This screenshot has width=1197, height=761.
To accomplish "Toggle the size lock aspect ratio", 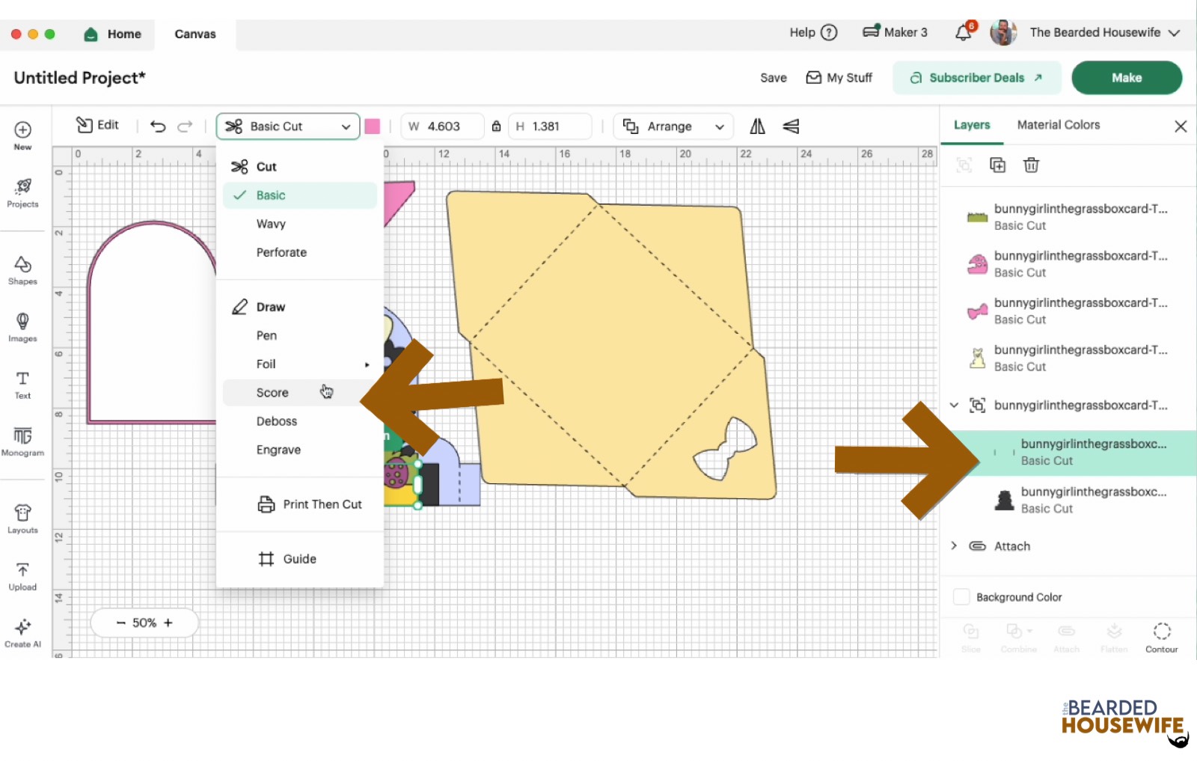I will point(496,126).
